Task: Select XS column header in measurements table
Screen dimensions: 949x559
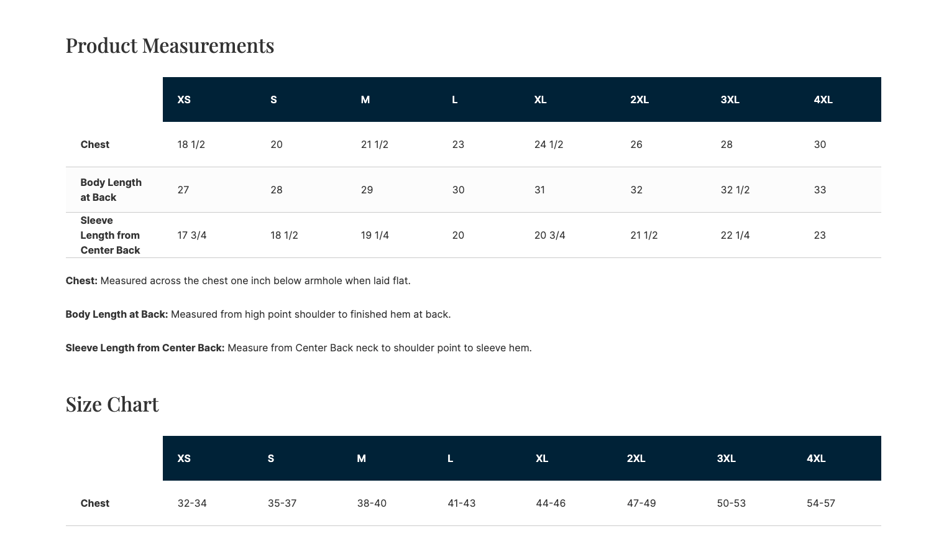Action: pos(184,99)
